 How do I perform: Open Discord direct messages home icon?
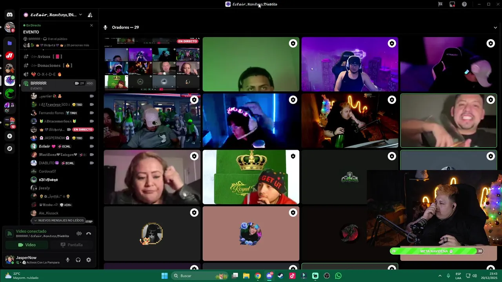pos(9,15)
